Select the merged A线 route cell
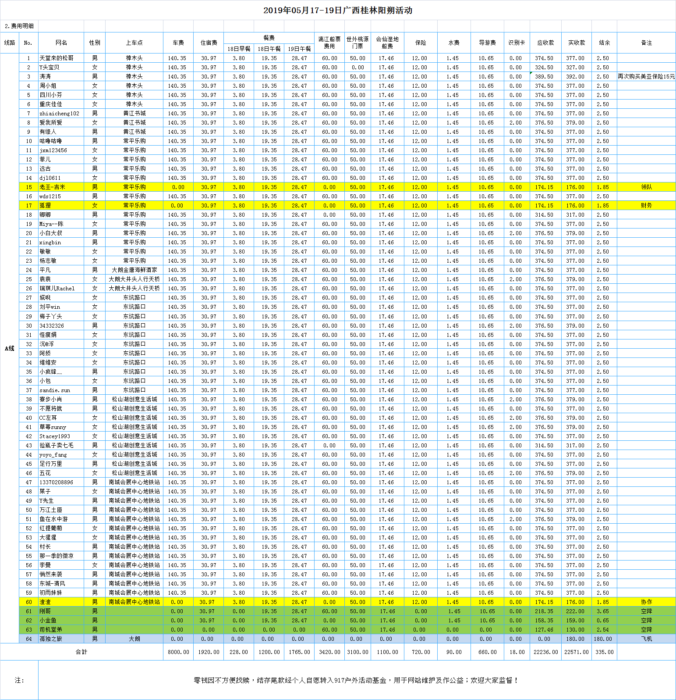This screenshot has height=700, width=676. pyautogui.click(x=10, y=348)
